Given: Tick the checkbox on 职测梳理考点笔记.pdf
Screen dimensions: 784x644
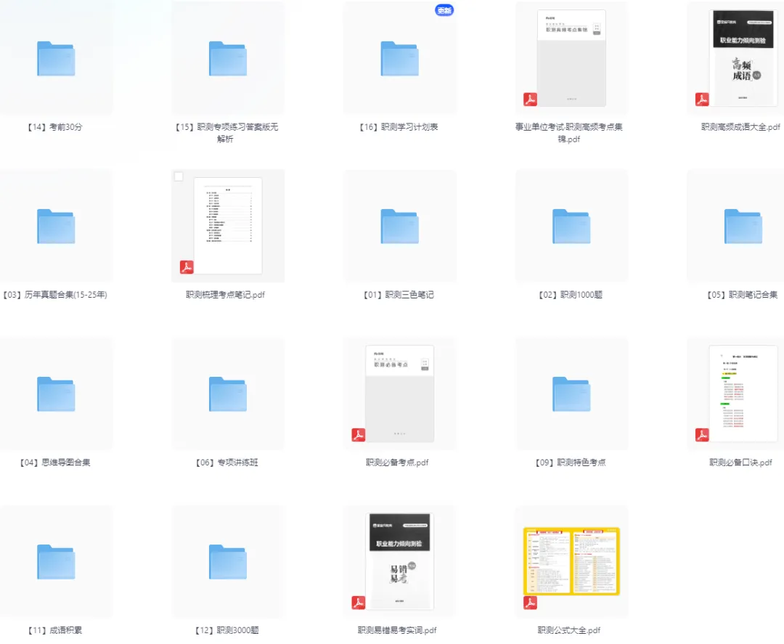Looking at the screenshot, I should [x=179, y=176].
